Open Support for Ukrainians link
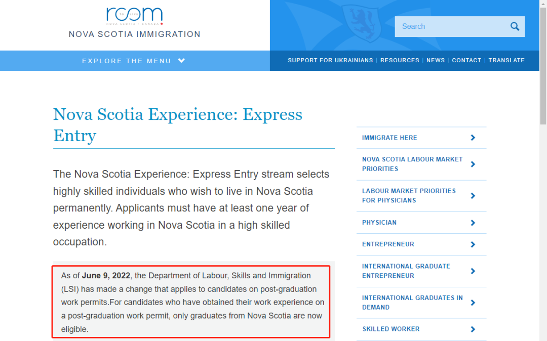This screenshot has height=341, width=547. pyautogui.click(x=330, y=60)
